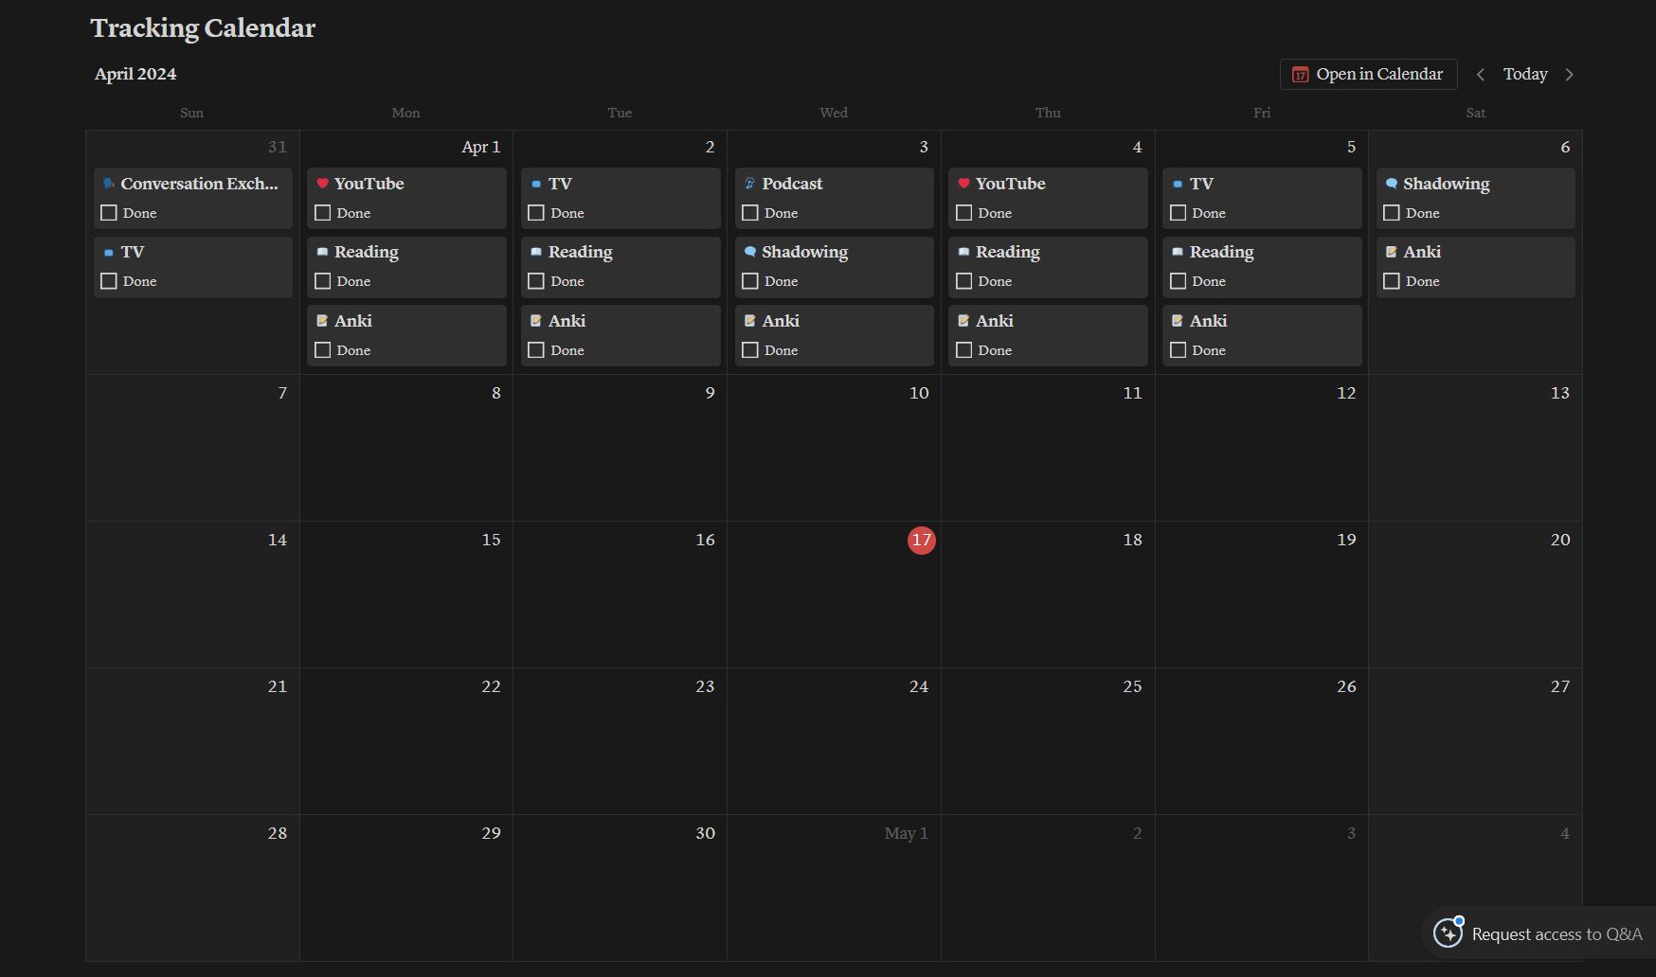
Task: Click the Tracking Calendar title
Action: [x=203, y=28]
